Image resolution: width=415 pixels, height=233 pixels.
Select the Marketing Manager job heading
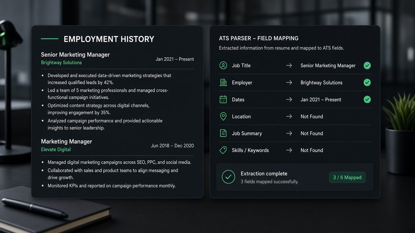pos(66,142)
